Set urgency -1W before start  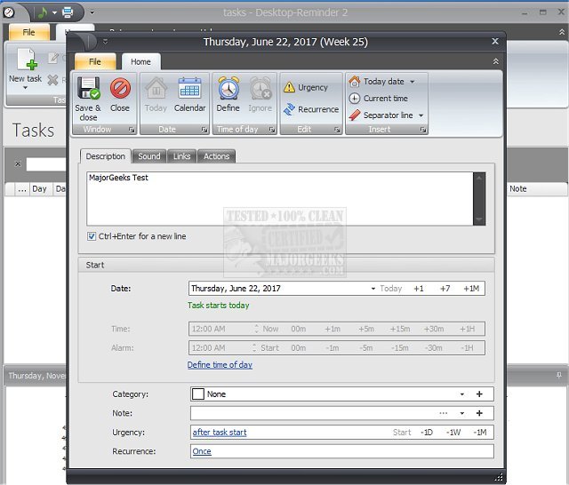453,432
